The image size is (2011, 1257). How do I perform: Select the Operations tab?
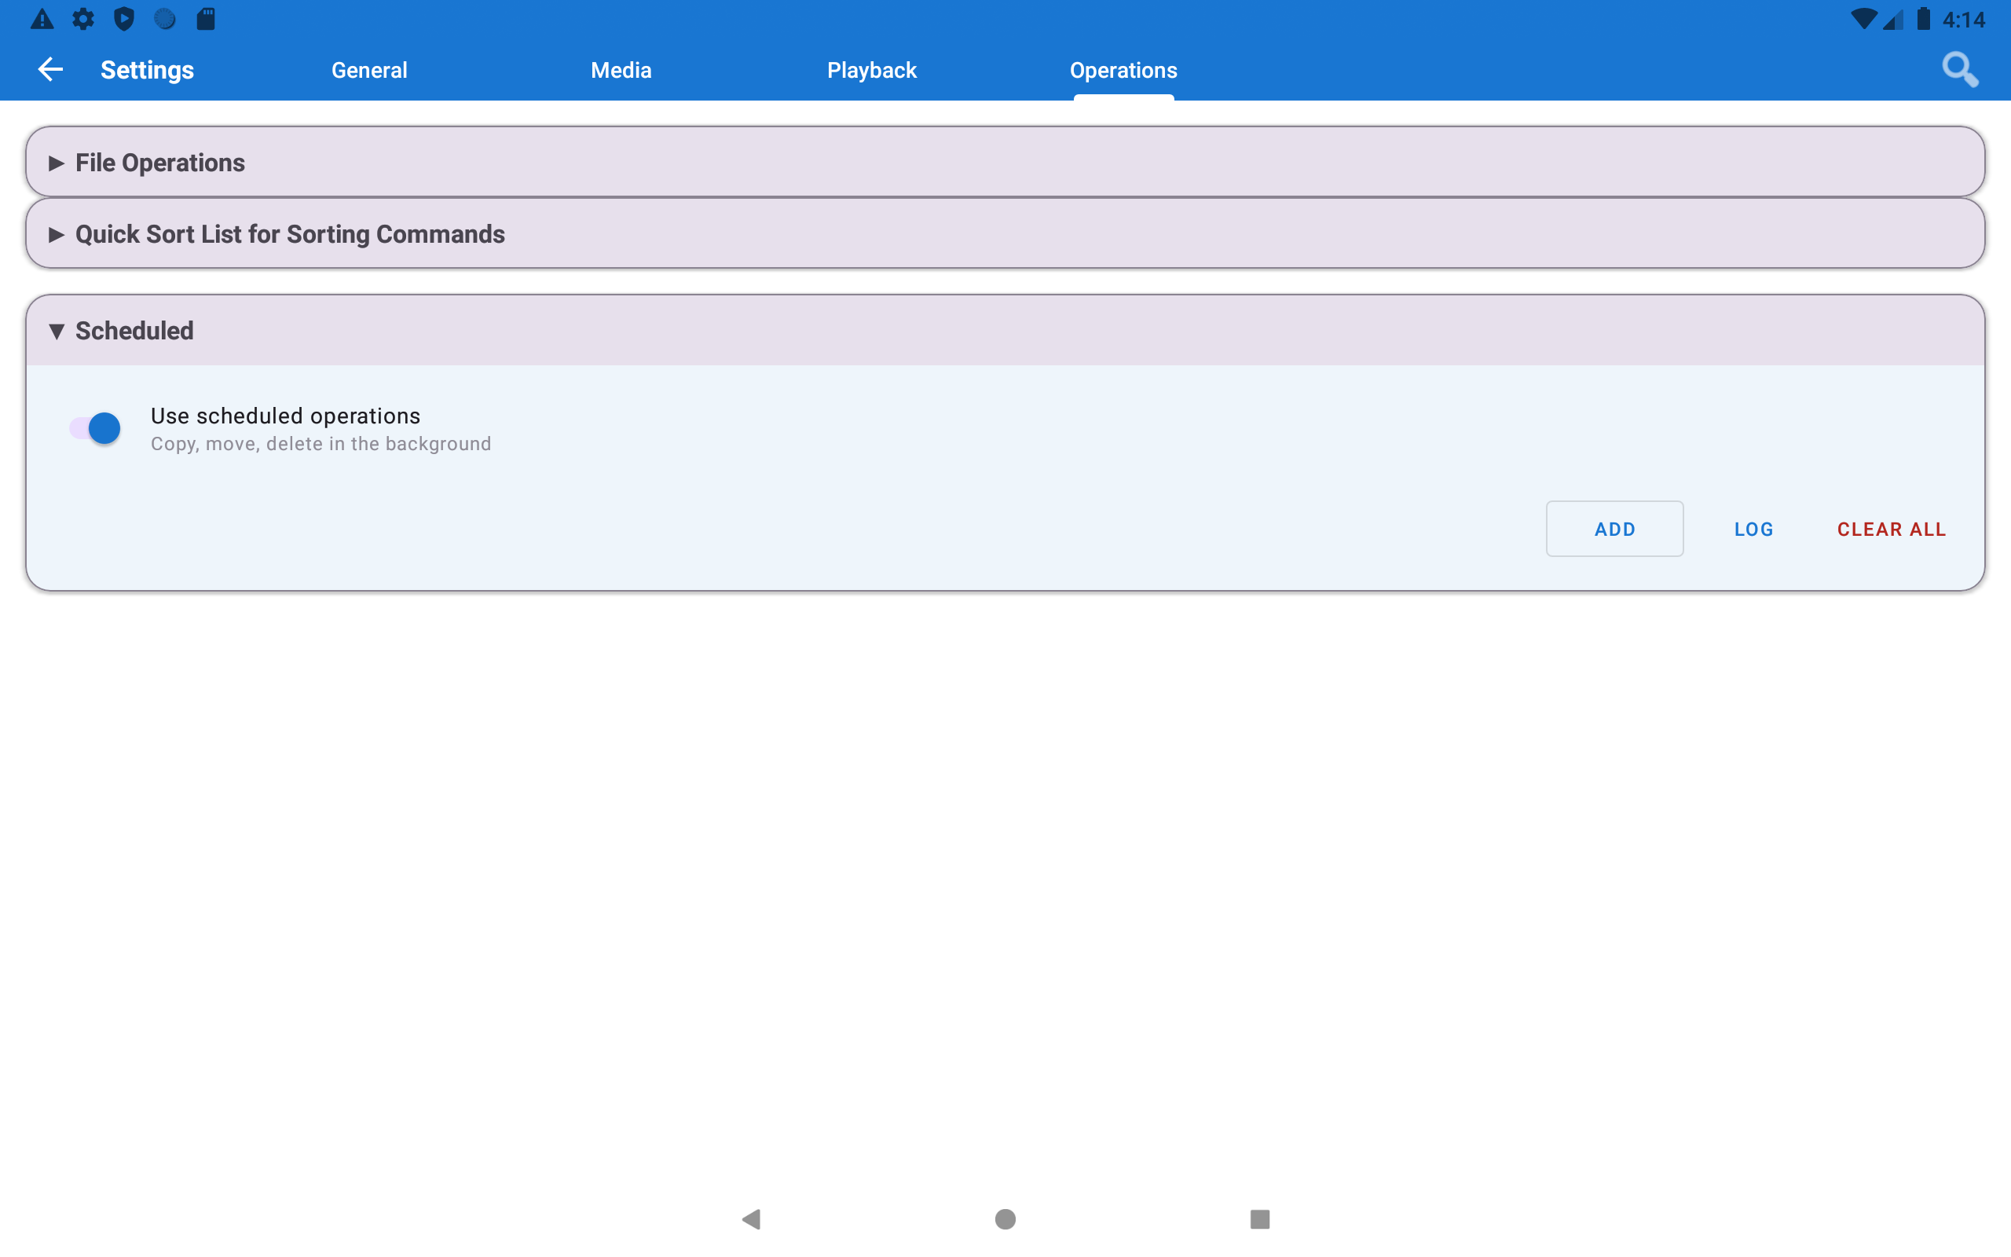point(1123,70)
